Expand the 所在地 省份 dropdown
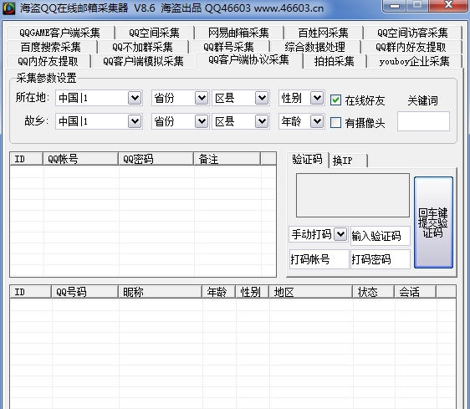Viewport: 470px width, 409px height. tap(202, 98)
